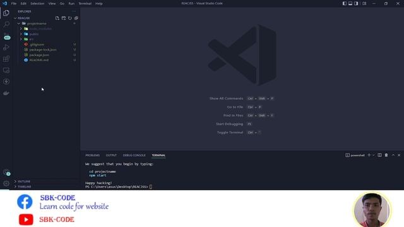Open the Extensions view

pos(6,59)
